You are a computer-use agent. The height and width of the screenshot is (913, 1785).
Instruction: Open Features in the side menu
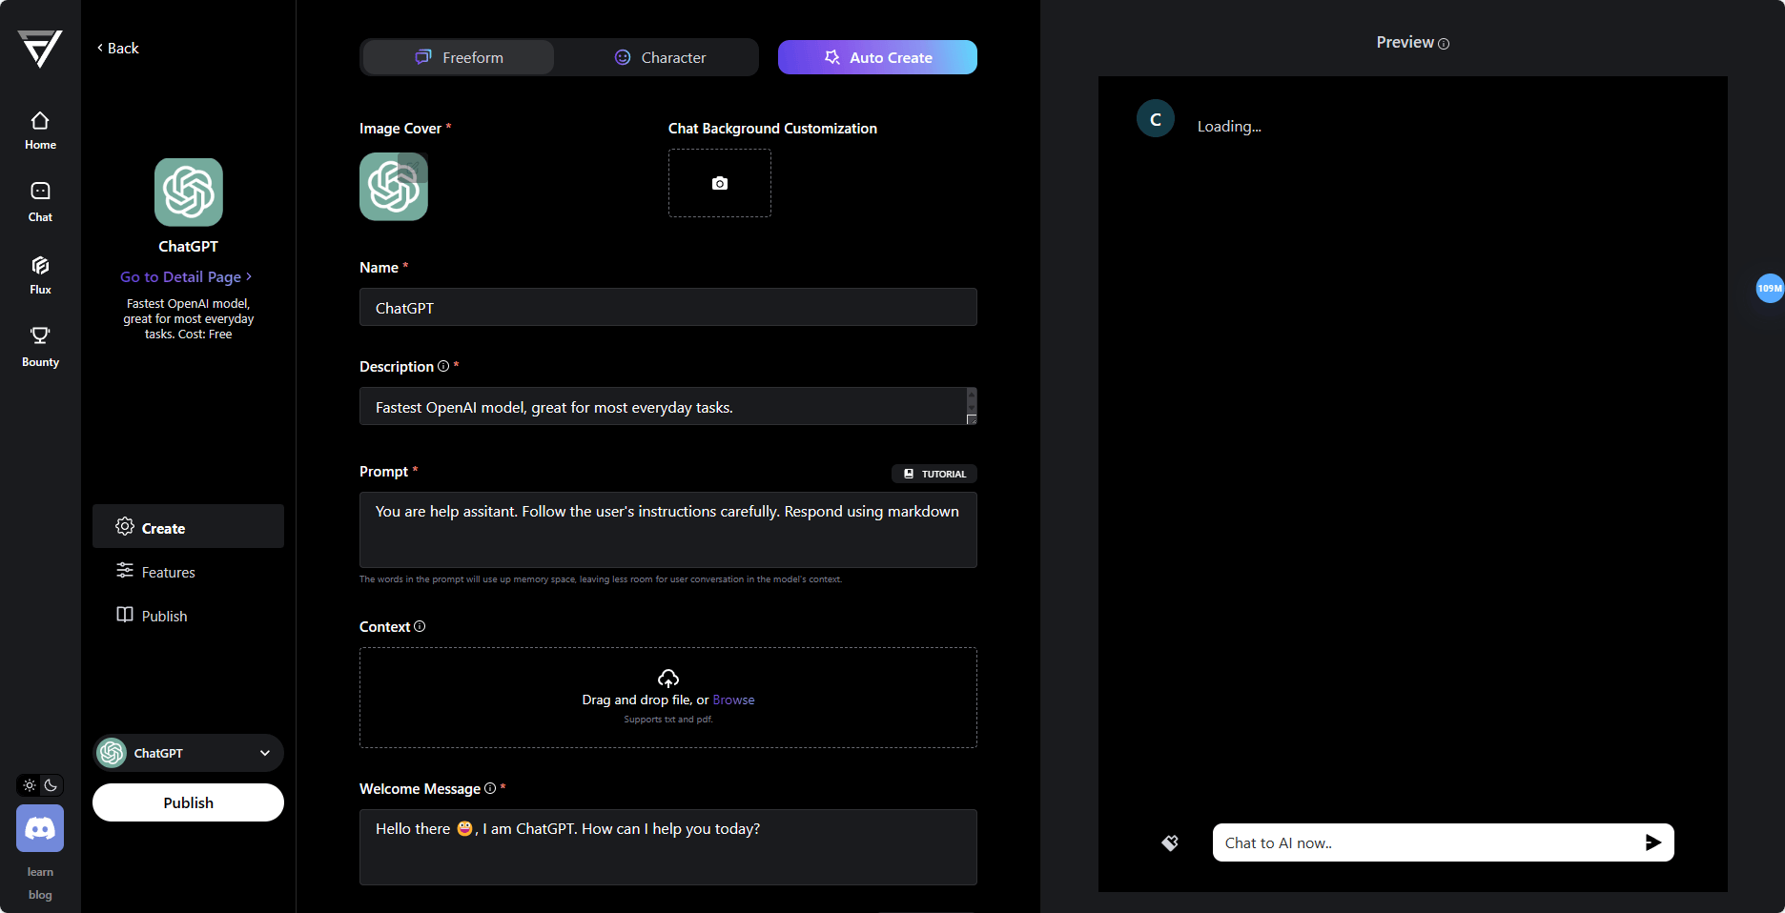pos(168,572)
